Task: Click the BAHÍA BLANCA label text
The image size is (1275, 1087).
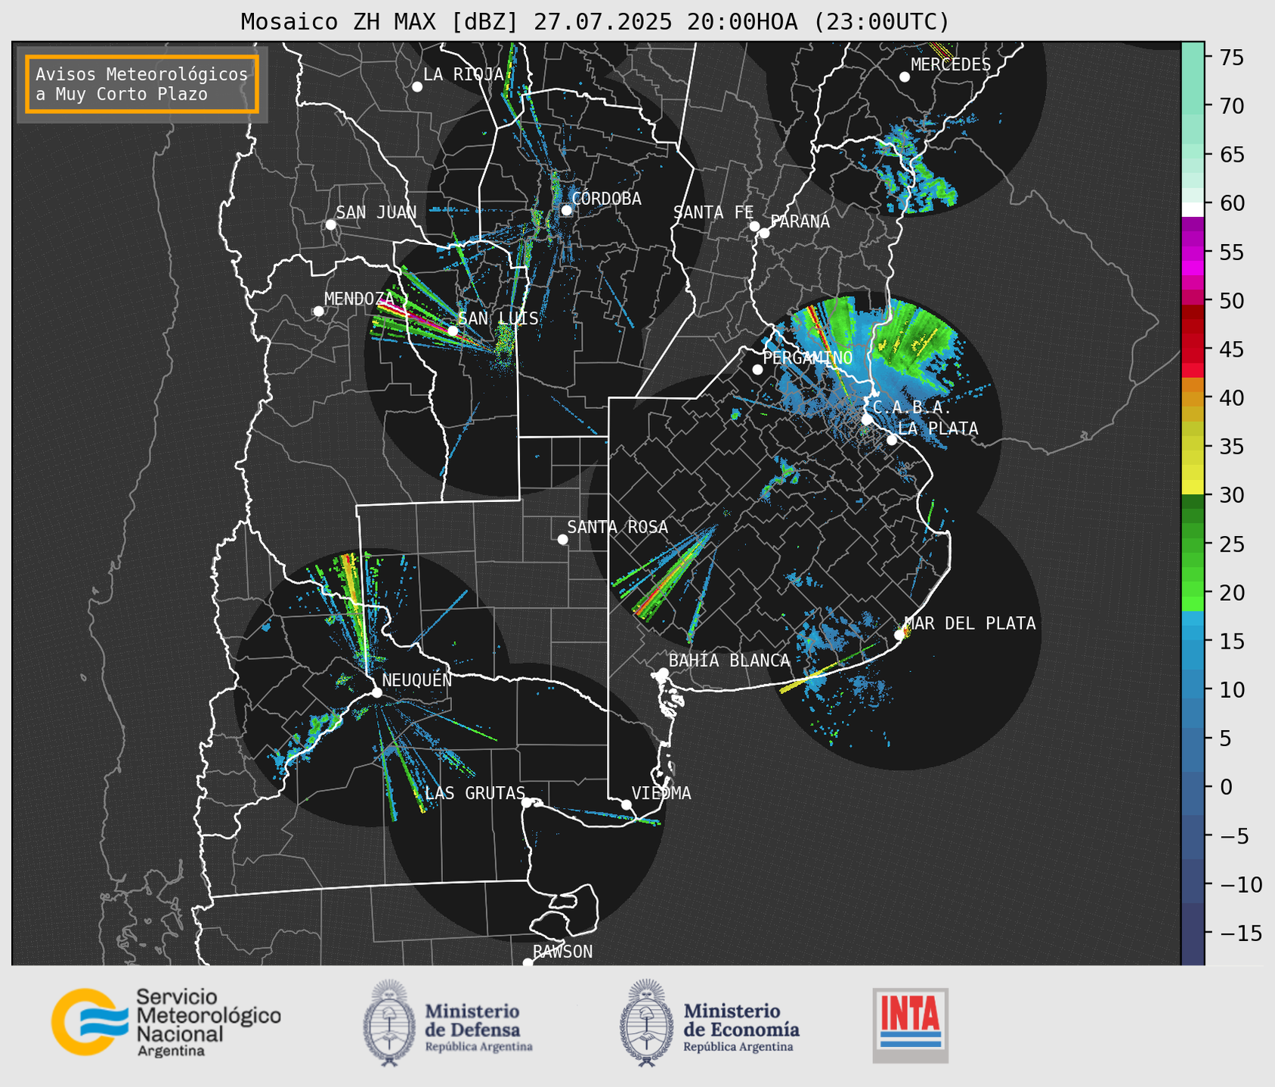Action: point(729,661)
